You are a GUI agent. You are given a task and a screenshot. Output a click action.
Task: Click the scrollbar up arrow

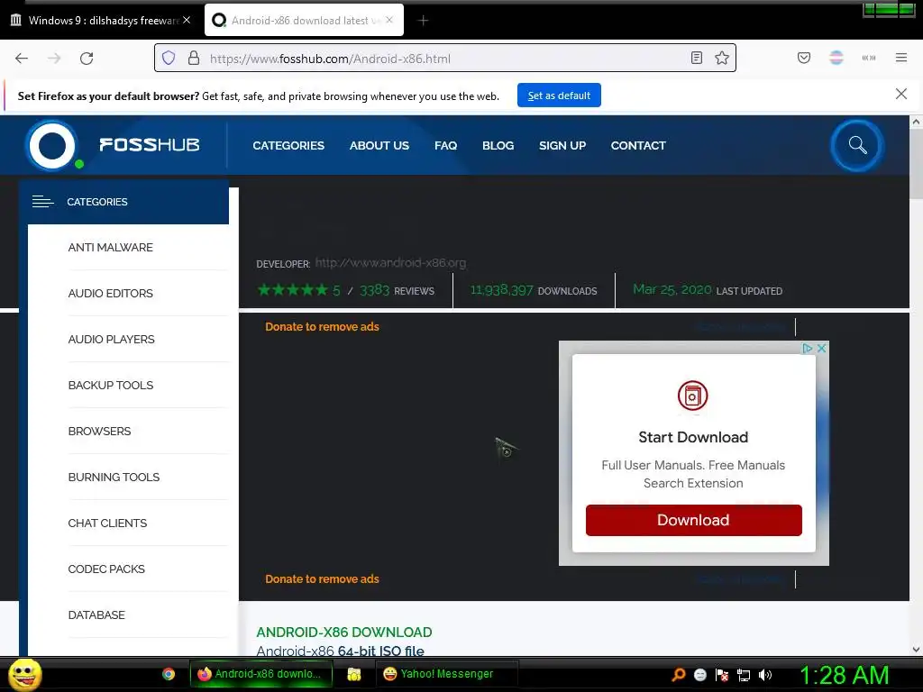click(x=916, y=122)
